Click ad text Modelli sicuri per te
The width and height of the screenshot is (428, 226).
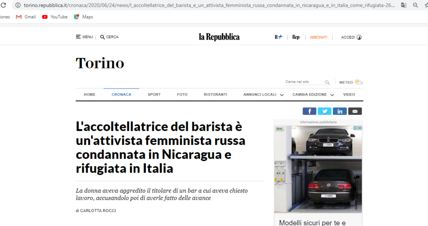(313, 223)
